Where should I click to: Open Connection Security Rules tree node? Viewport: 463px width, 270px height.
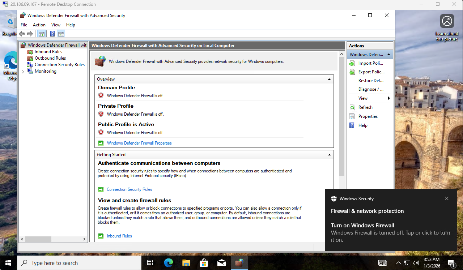pyautogui.click(x=59, y=65)
